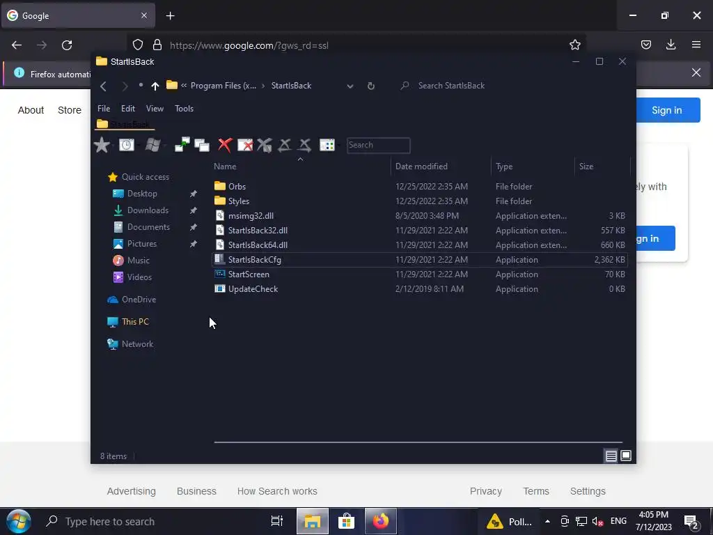
Task: Expand the chevron after Program Files breadcrumb
Action: pyautogui.click(x=263, y=86)
